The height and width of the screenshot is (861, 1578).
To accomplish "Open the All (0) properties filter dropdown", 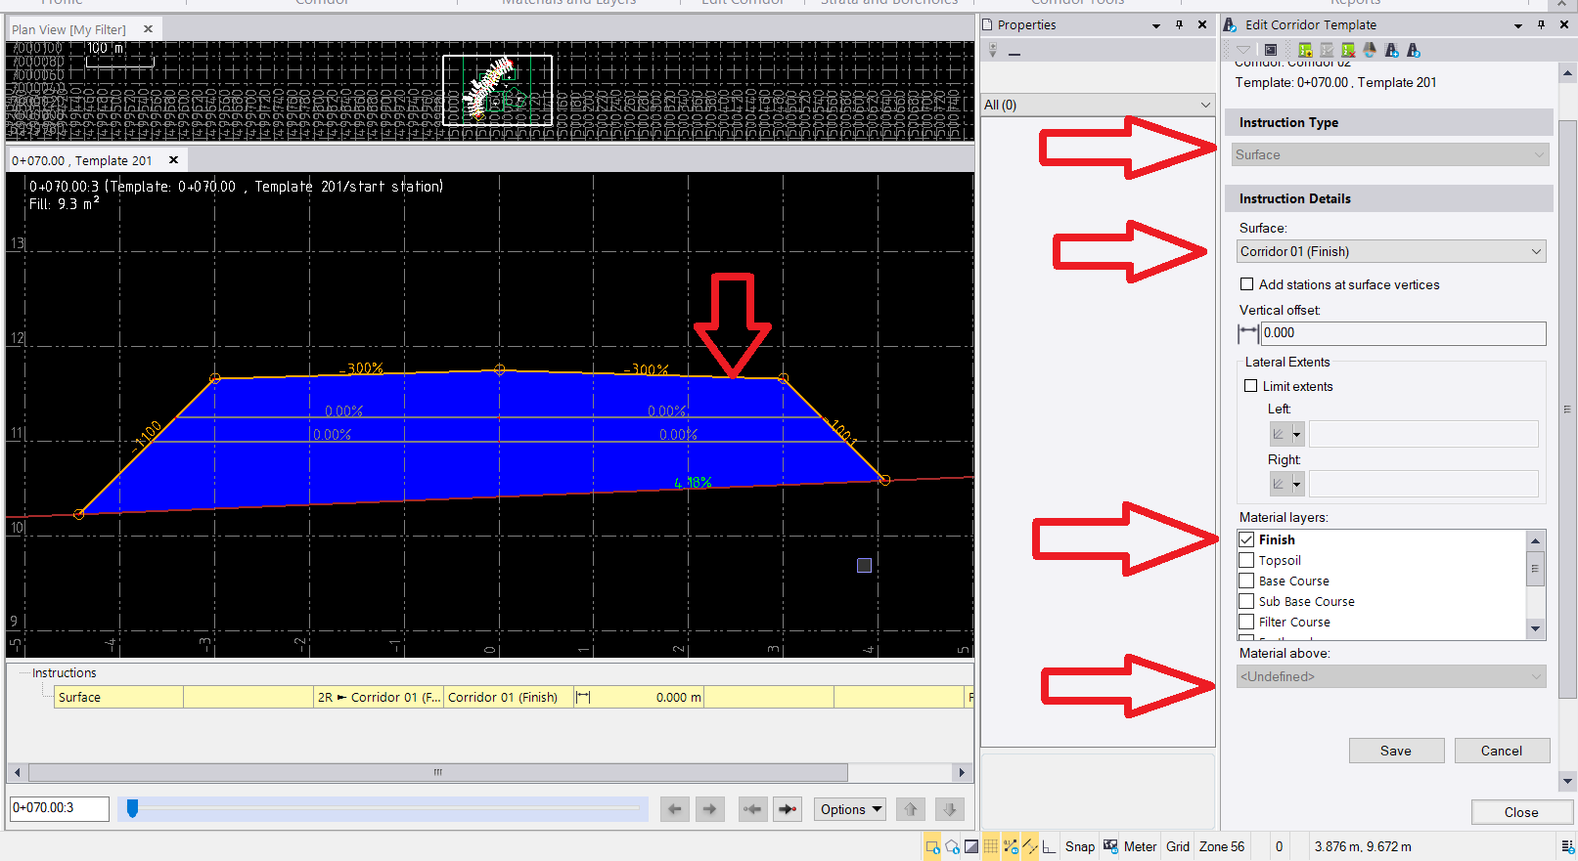I will [1098, 105].
